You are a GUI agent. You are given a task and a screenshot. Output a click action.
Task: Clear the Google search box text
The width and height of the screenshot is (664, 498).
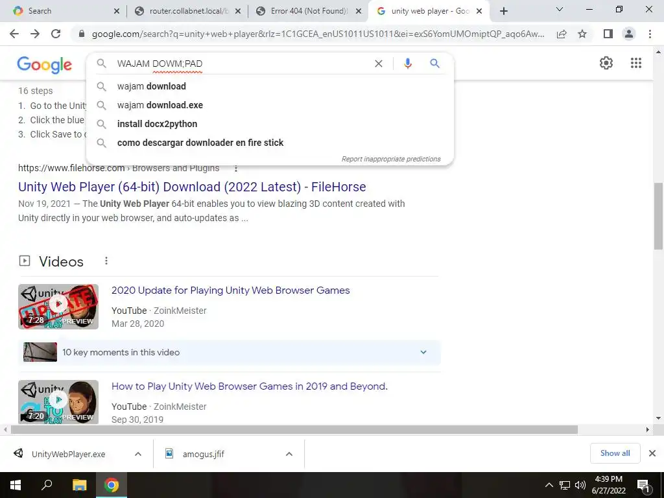(x=379, y=64)
